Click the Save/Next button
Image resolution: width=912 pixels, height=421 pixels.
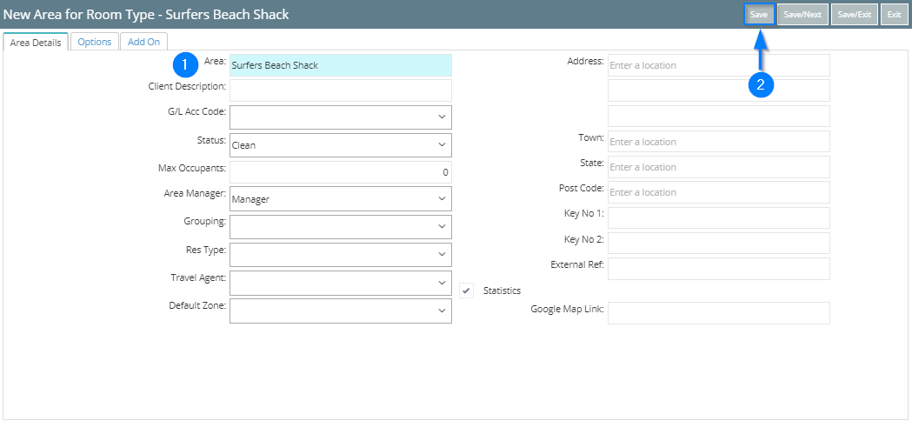coord(802,15)
